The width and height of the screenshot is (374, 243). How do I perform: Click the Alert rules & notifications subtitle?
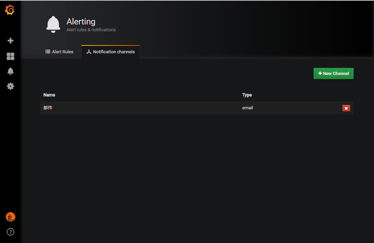[91, 30]
